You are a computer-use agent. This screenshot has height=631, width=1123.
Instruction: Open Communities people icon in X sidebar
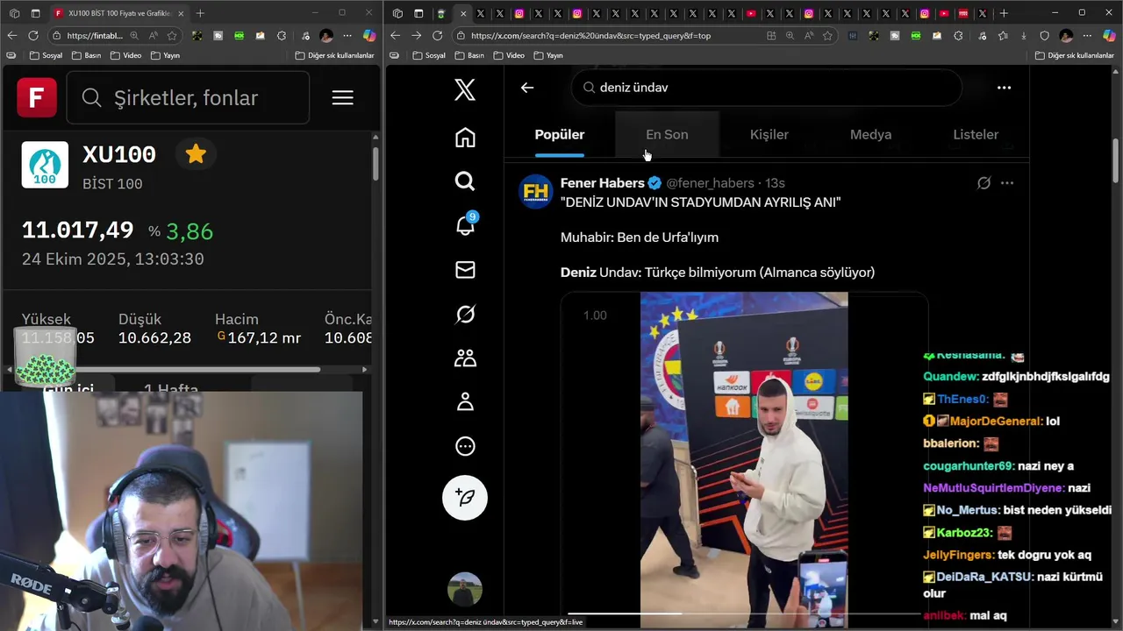coord(465,358)
